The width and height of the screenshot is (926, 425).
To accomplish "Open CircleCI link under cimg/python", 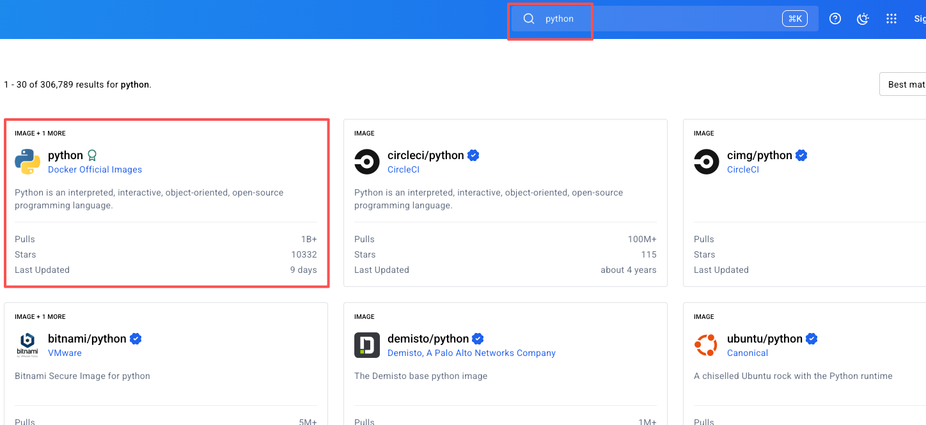I will tap(743, 169).
